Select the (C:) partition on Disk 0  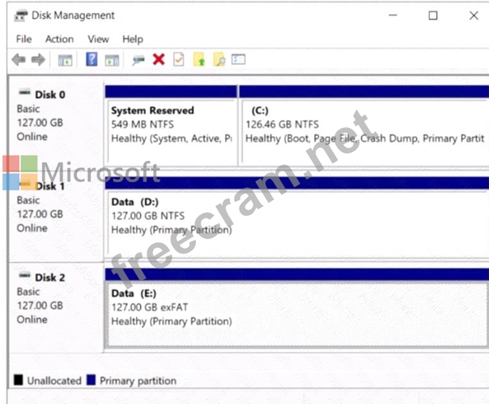pyautogui.click(x=363, y=125)
